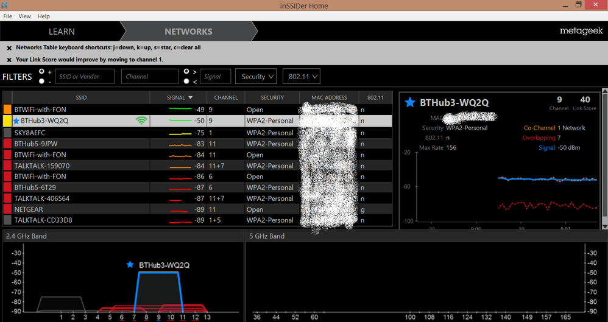Select the BTHub5-9JPW network row
This screenshot has width=608, height=322.
click(197, 144)
